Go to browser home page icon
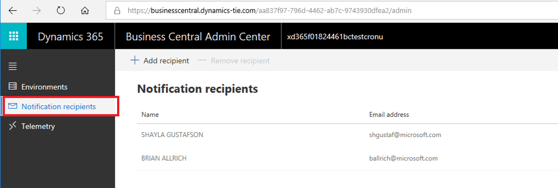The height and width of the screenshot is (188, 558). tap(85, 10)
